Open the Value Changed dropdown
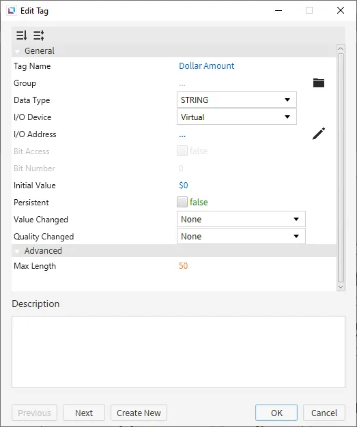This screenshot has height=427, width=357. tap(241, 219)
